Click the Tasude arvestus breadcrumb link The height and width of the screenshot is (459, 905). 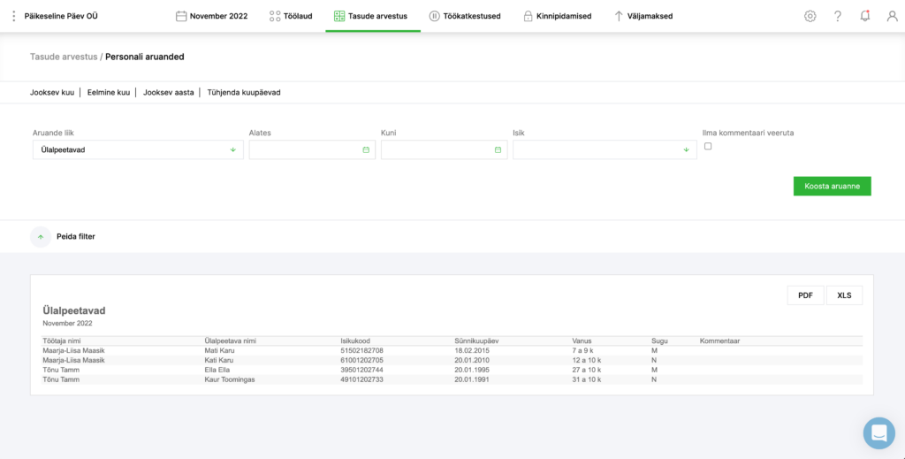[64, 57]
